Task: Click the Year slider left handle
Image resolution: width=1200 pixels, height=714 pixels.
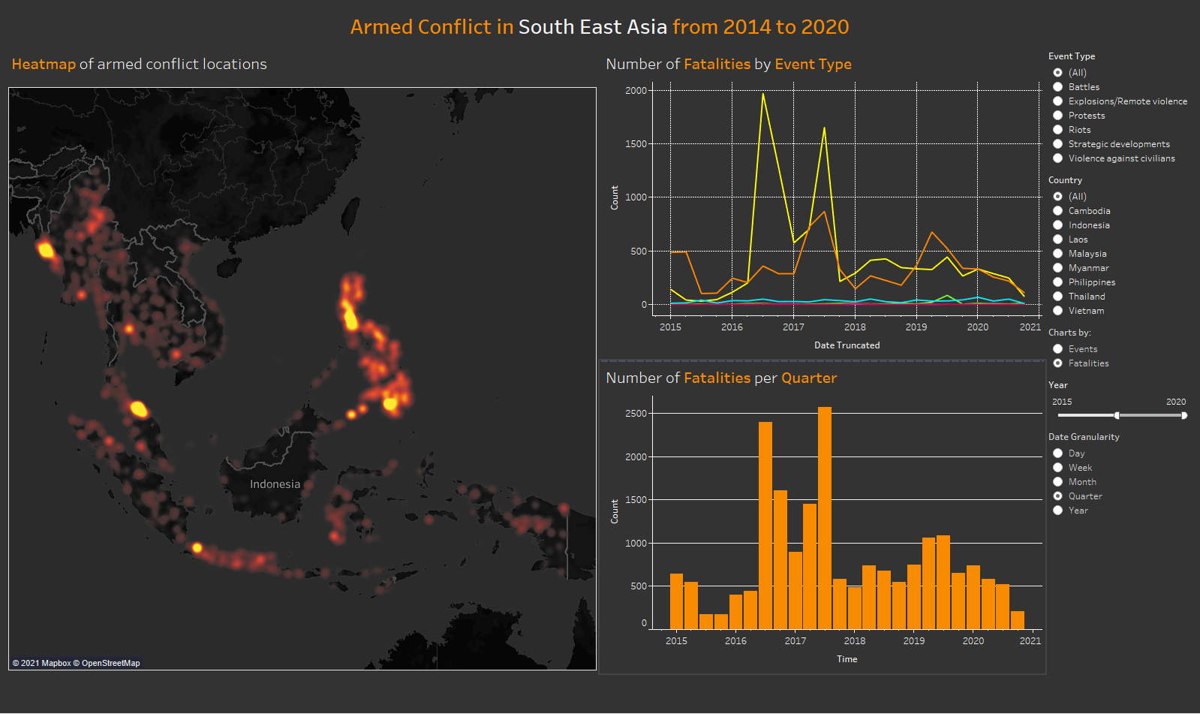Action: click(x=1117, y=415)
